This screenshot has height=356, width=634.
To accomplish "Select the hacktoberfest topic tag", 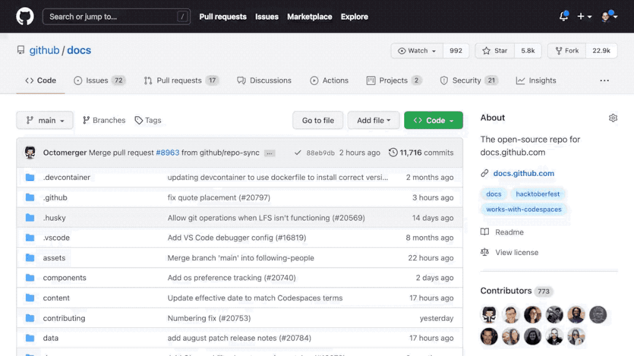I will 538,194.
